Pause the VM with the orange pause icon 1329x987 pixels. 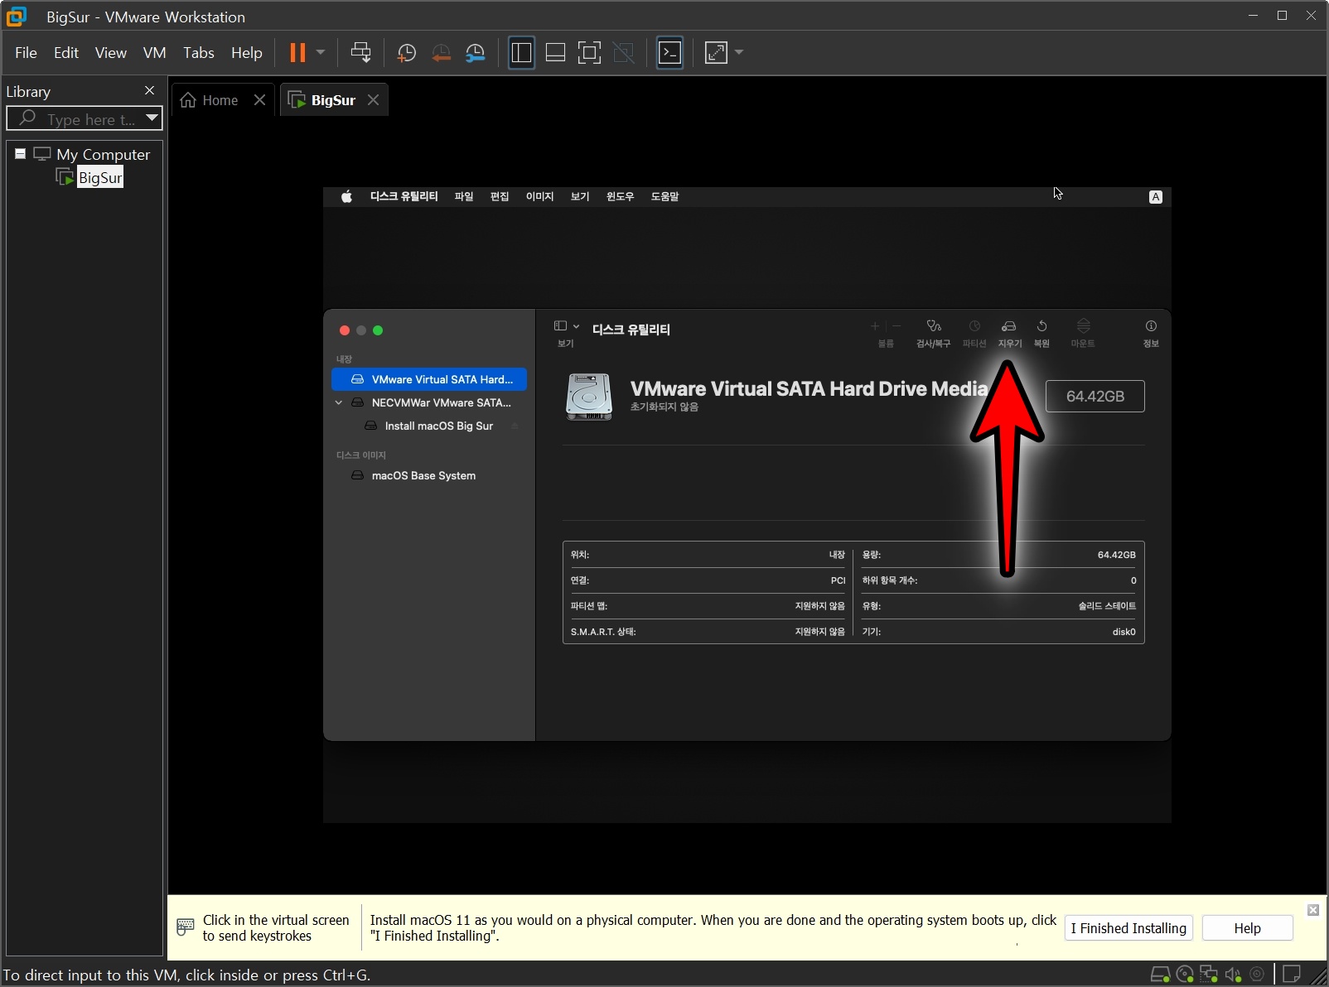point(297,53)
